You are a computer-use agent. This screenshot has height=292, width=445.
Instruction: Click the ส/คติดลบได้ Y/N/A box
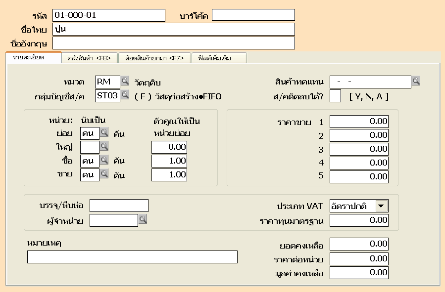[335, 96]
